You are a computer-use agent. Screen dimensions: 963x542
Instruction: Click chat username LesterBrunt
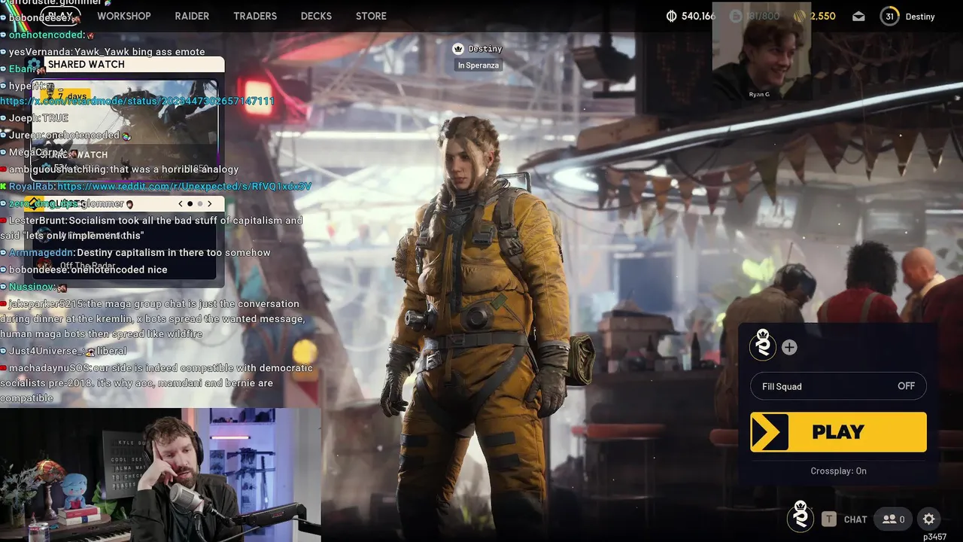(x=38, y=221)
